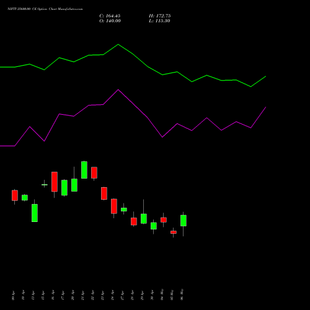
Task: Click the green candle with long wick above 29 Apr
Action: 144,219
